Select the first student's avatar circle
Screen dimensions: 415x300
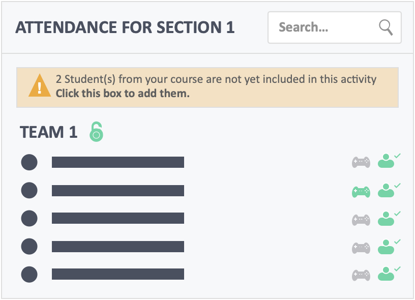pos(29,162)
